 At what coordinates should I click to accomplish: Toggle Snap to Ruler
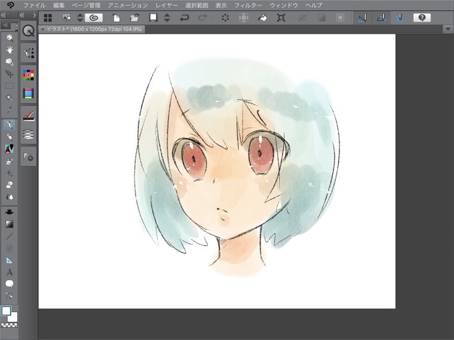point(363,18)
